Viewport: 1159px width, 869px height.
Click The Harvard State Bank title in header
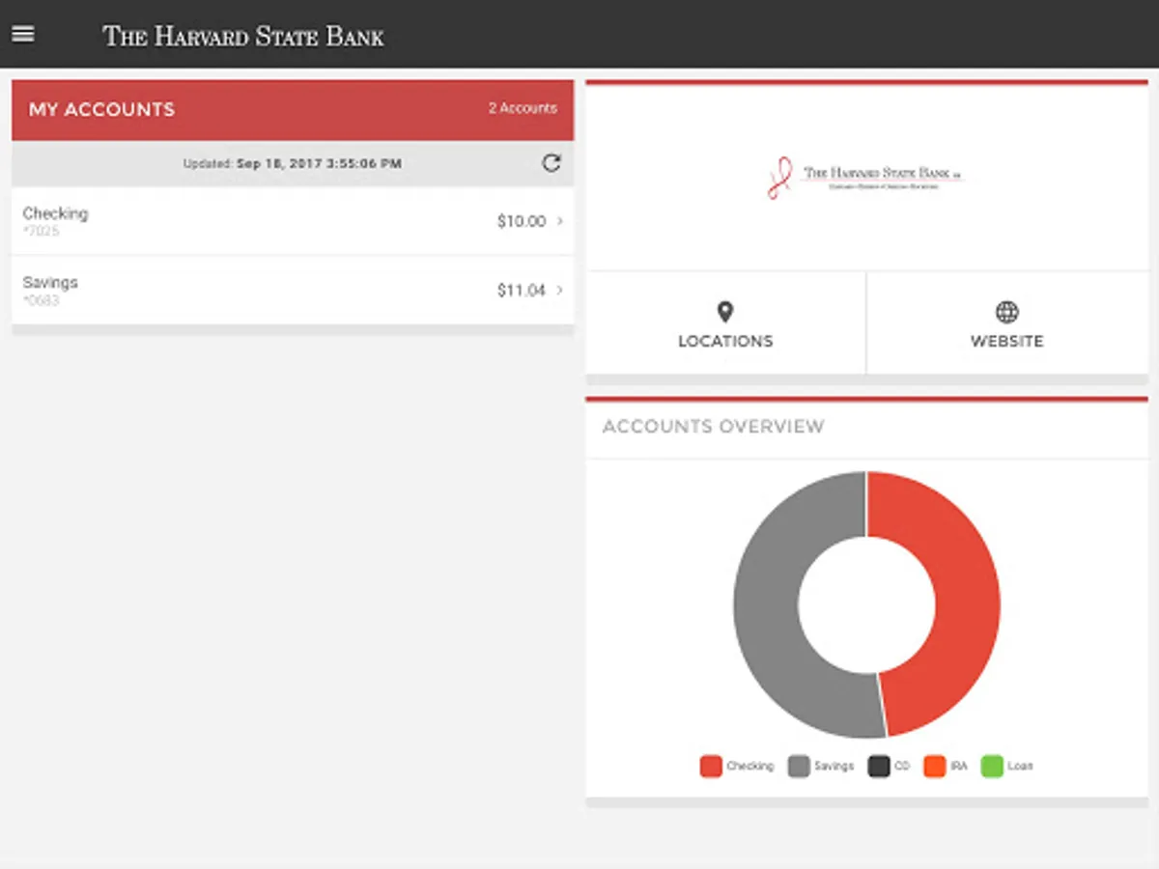243,37
